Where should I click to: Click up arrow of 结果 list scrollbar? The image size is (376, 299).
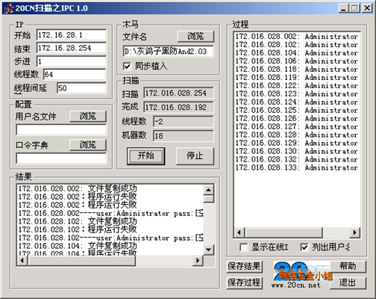[208, 190]
